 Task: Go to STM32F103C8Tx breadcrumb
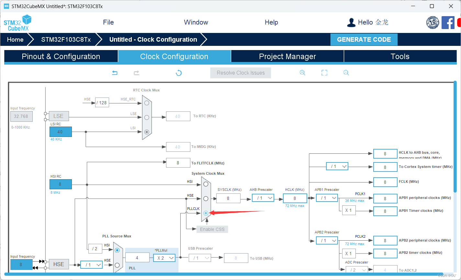point(66,39)
